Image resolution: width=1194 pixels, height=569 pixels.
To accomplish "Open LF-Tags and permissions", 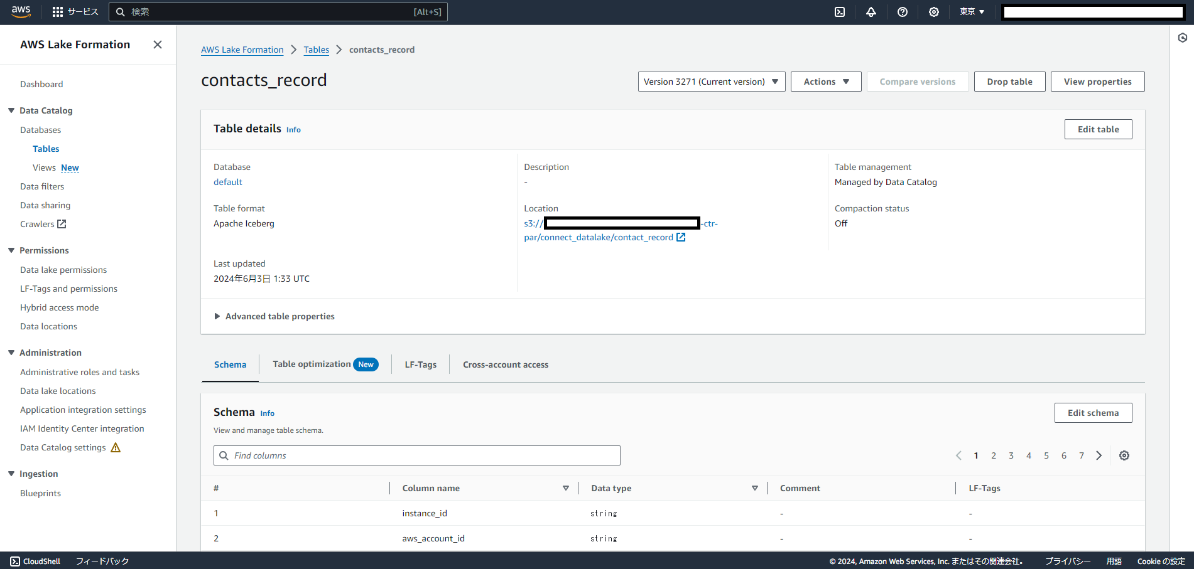I will [69, 289].
